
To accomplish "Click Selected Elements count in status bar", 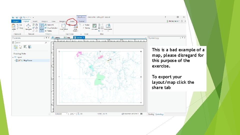I will [130, 114].
